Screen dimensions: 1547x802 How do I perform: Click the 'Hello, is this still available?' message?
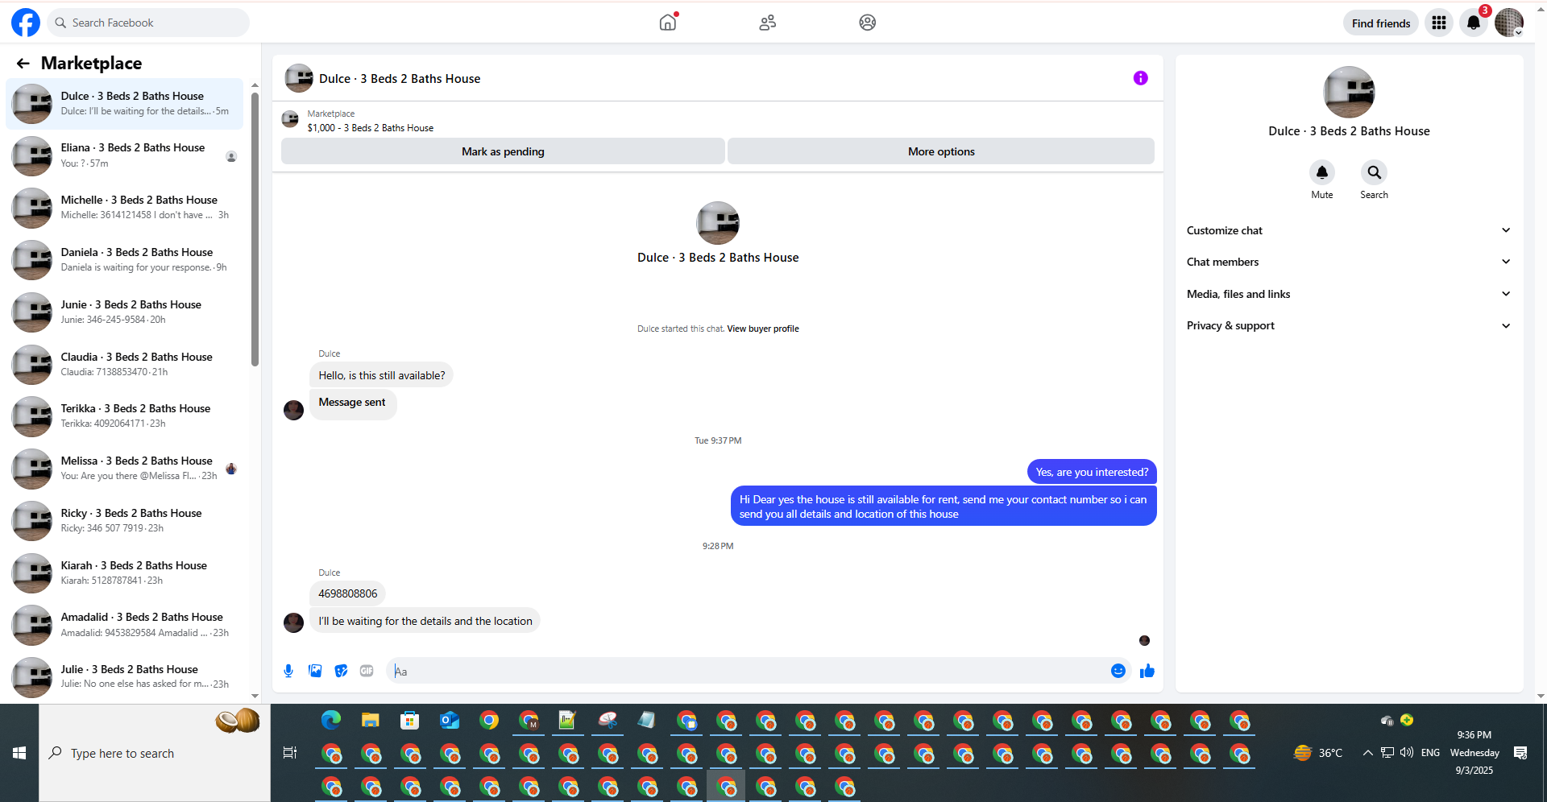click(x=382, y=375)
